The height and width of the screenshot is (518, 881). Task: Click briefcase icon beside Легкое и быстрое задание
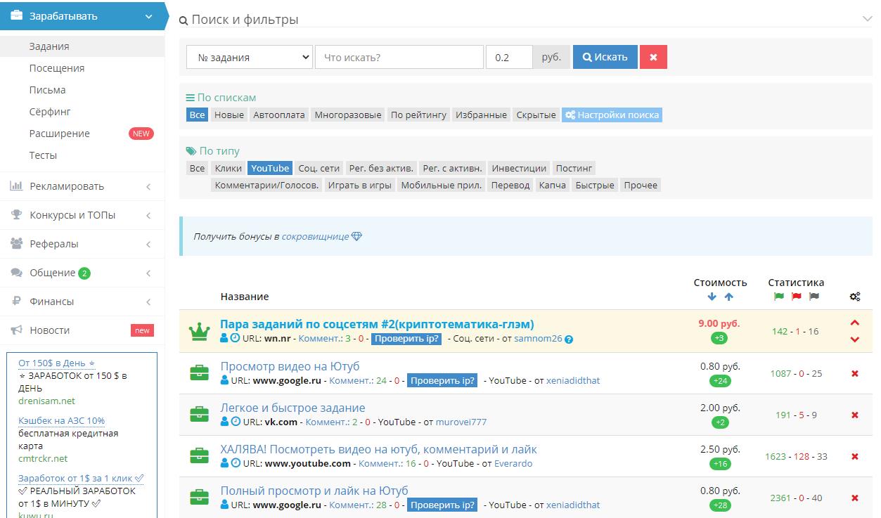point(200,415)
